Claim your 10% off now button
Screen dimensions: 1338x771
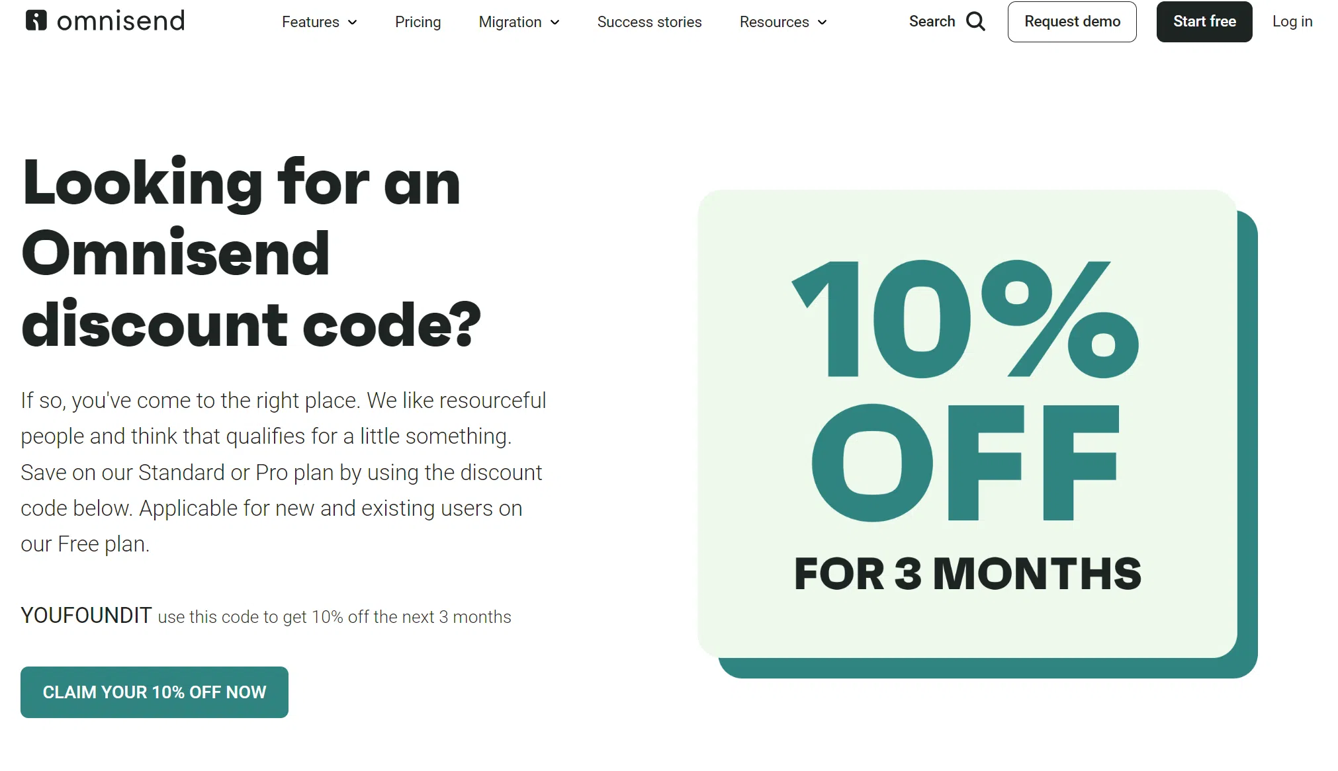(154, 692)
